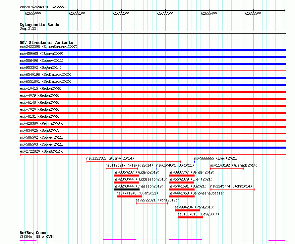This screenshot has height=244, width=295.
Task: Select the nsv1145774 thin red span line
Action: click(x=233, y=189)
